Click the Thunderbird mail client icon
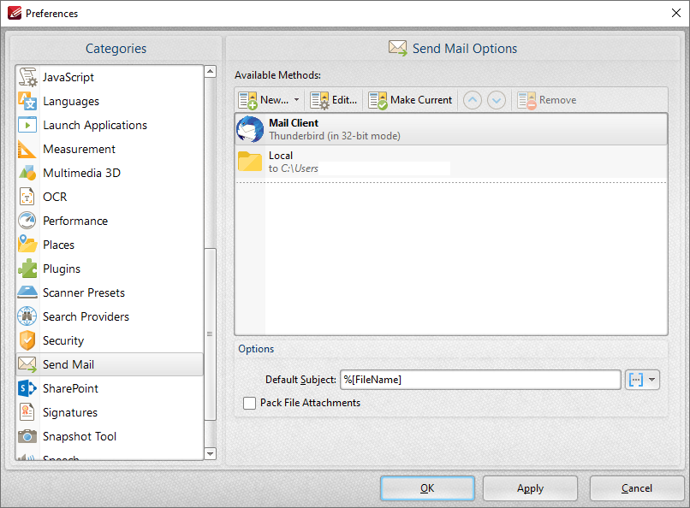 click(250, 129)
